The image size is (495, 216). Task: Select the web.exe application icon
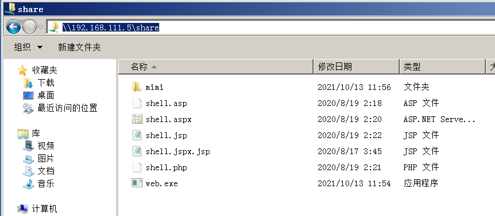(x=137, y=183)
